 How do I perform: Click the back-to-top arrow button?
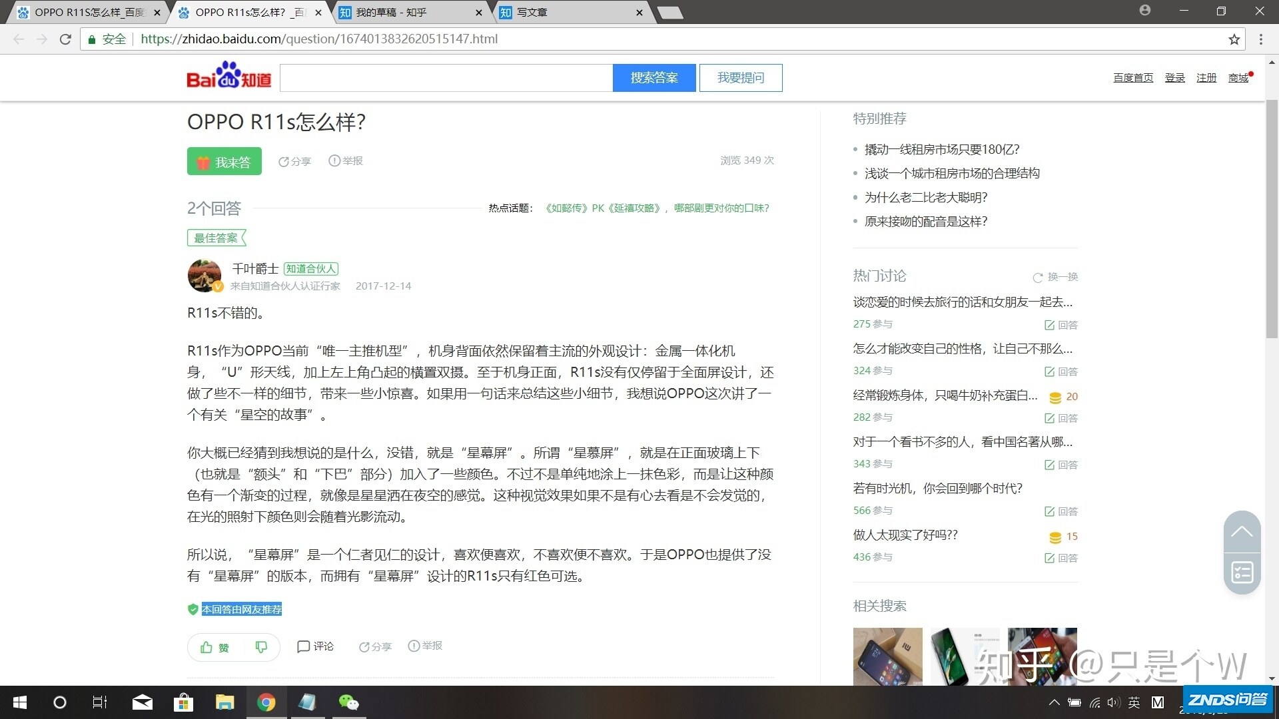click(1242, 531)
